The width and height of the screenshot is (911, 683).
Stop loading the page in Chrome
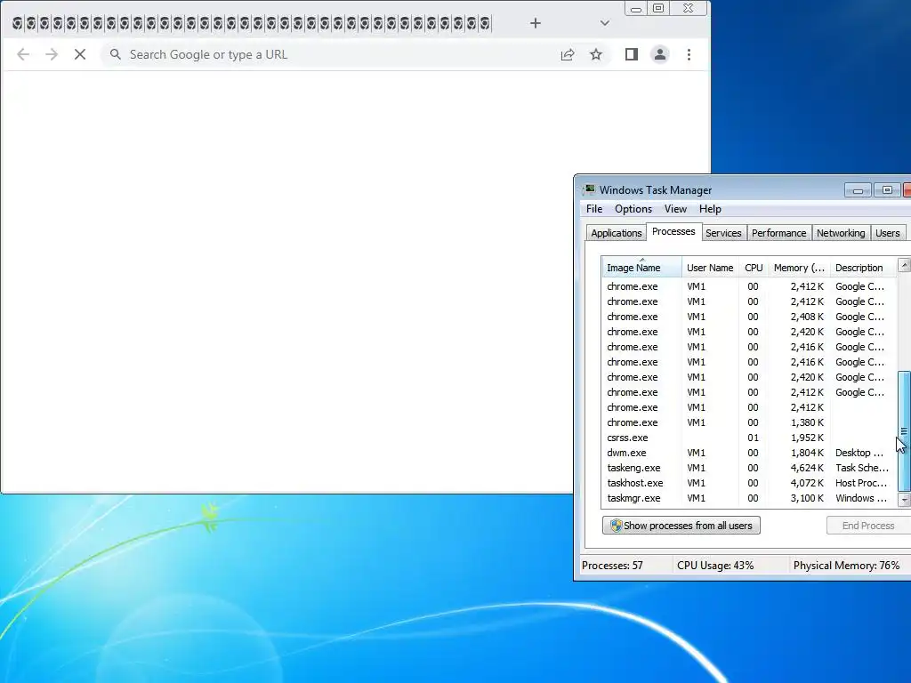(x=80, y=54)
